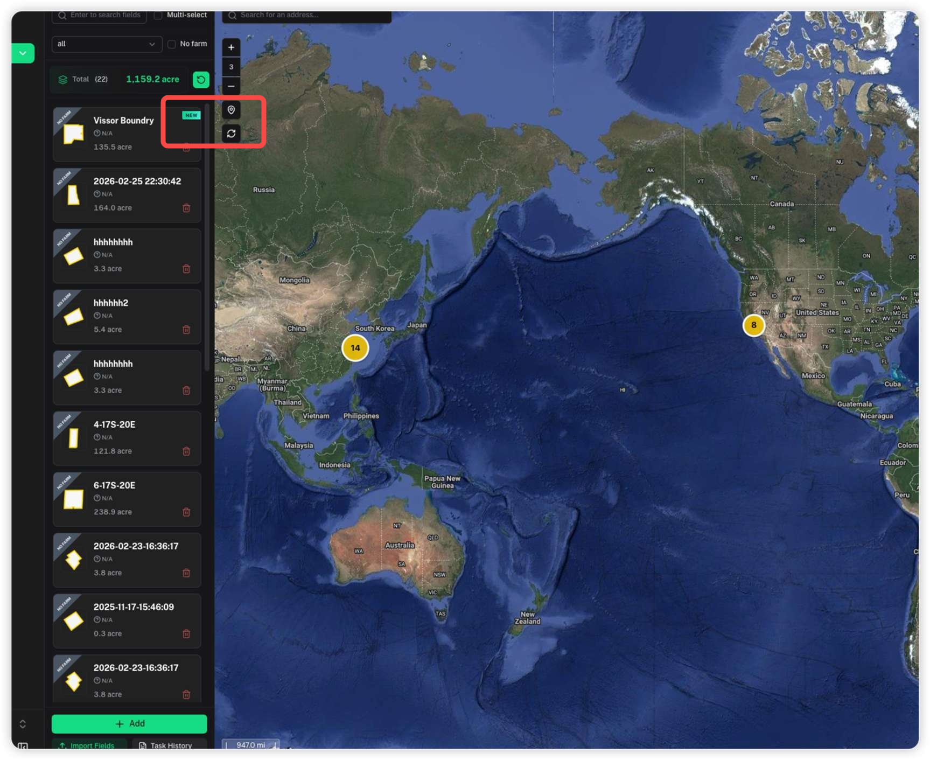
Task: Zoom in on the map
Action: point(231,47)
